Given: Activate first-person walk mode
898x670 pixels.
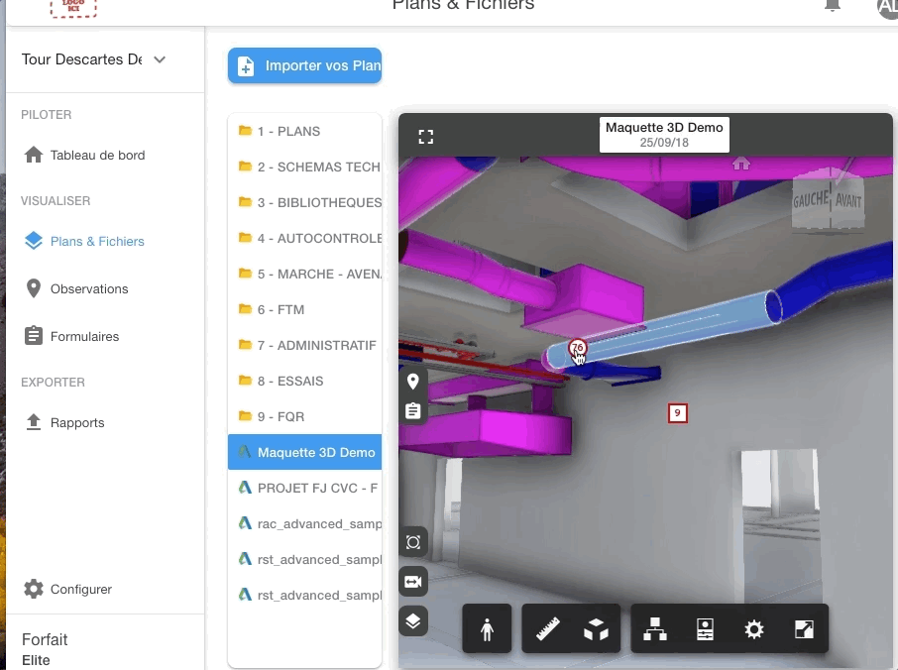Looking at the screenshot, I should coord(487,629).
